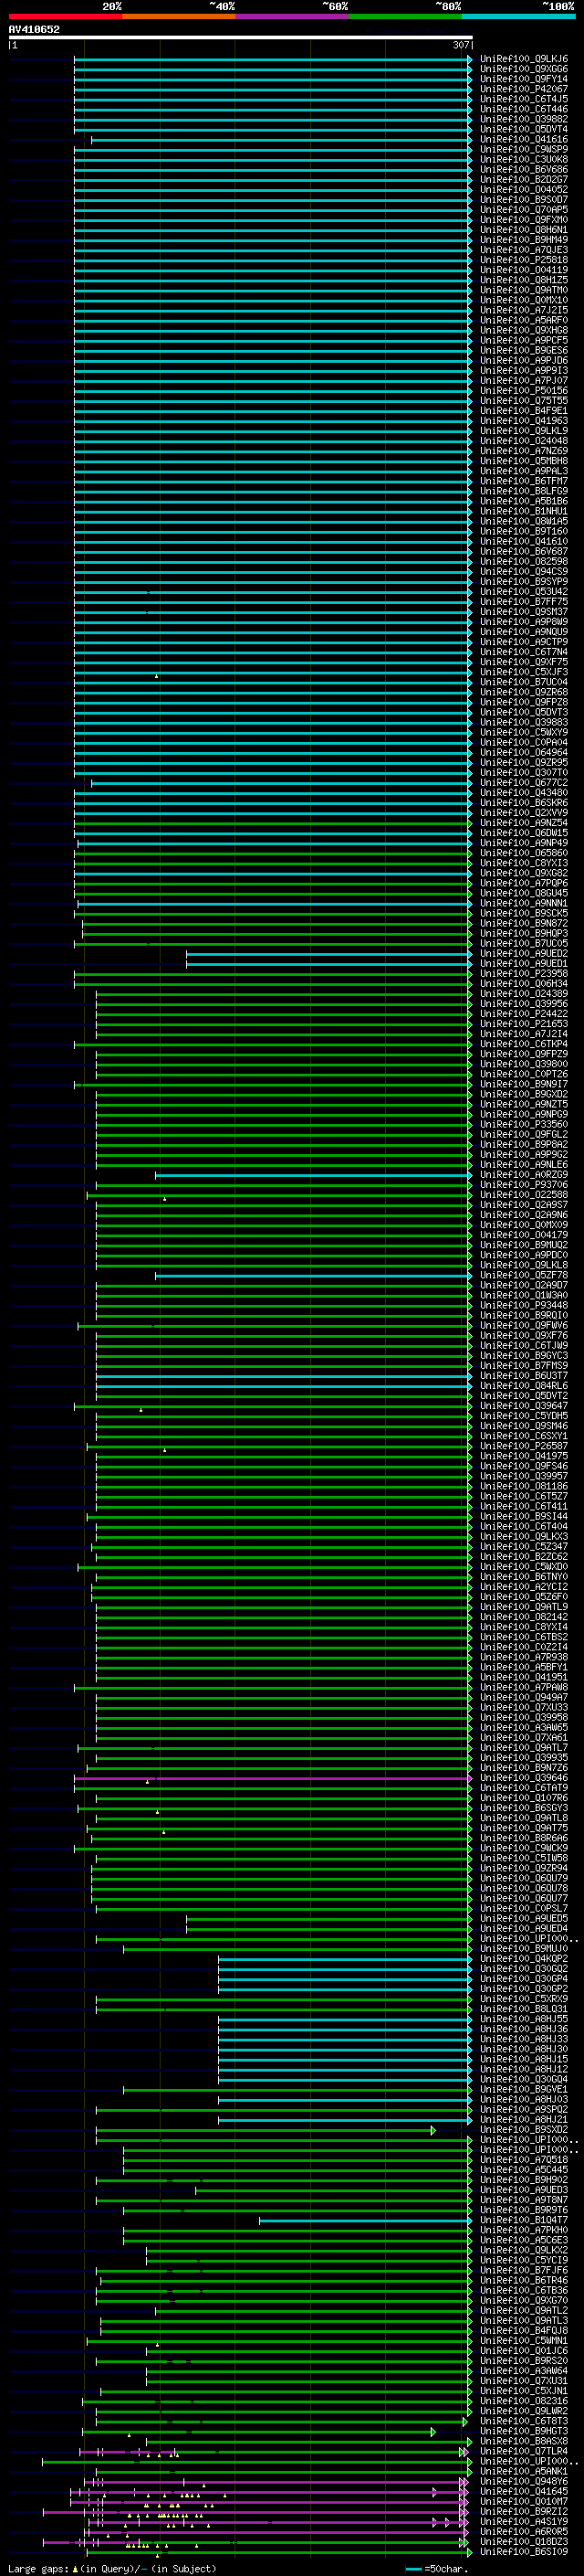
Task: Select hit label UniRef100_Q41963
Action: [x=524, y=421]
